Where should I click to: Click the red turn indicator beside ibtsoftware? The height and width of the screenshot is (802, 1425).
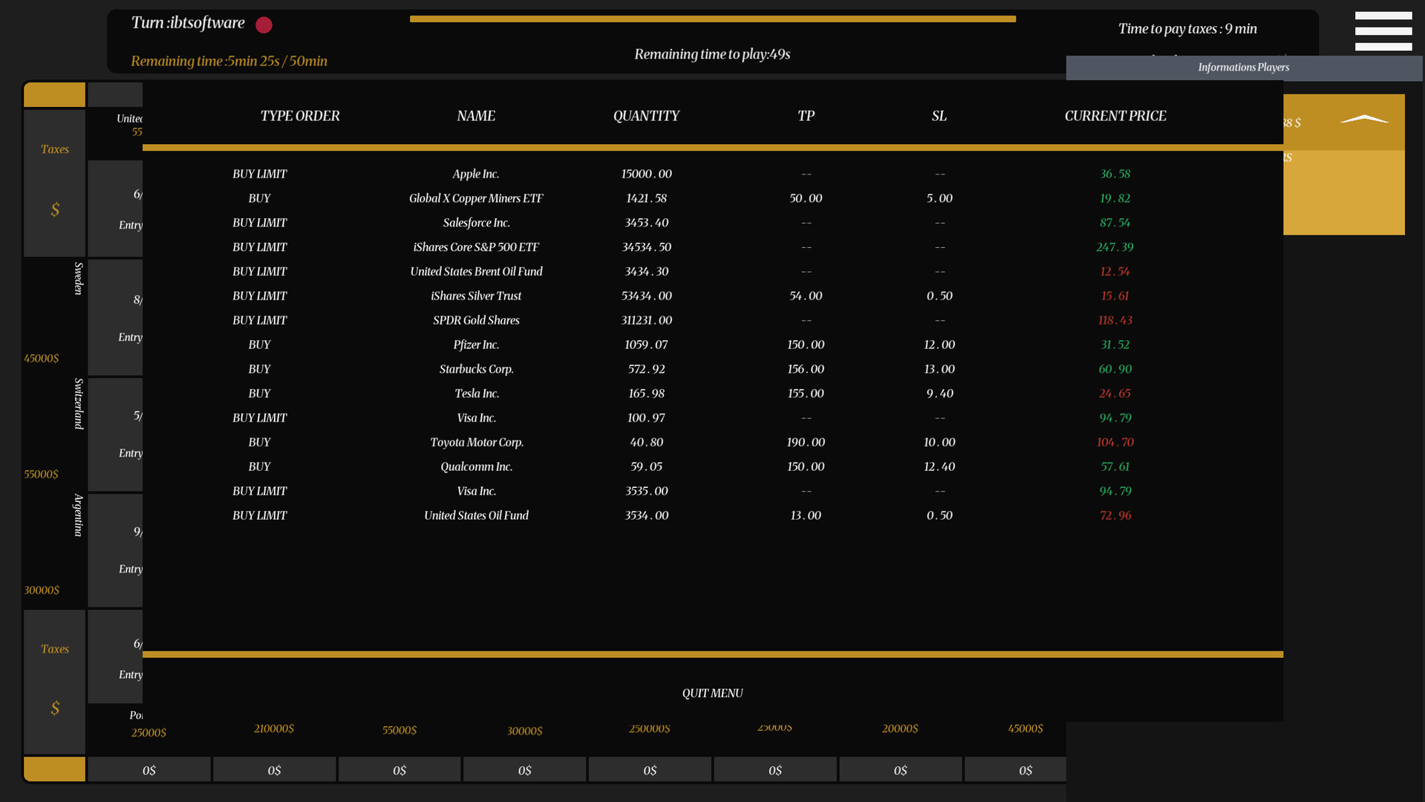[263, 25]
